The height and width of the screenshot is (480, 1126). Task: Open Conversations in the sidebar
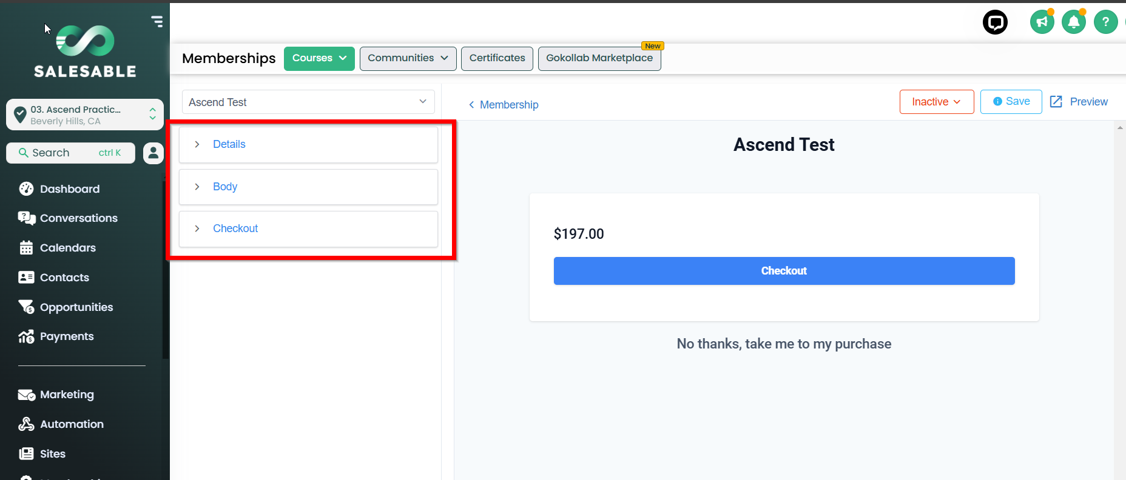tap(68, 218)
